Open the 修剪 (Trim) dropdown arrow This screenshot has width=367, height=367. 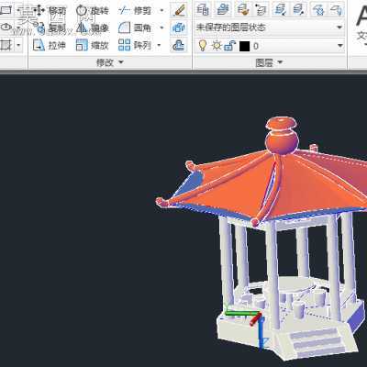161,11
